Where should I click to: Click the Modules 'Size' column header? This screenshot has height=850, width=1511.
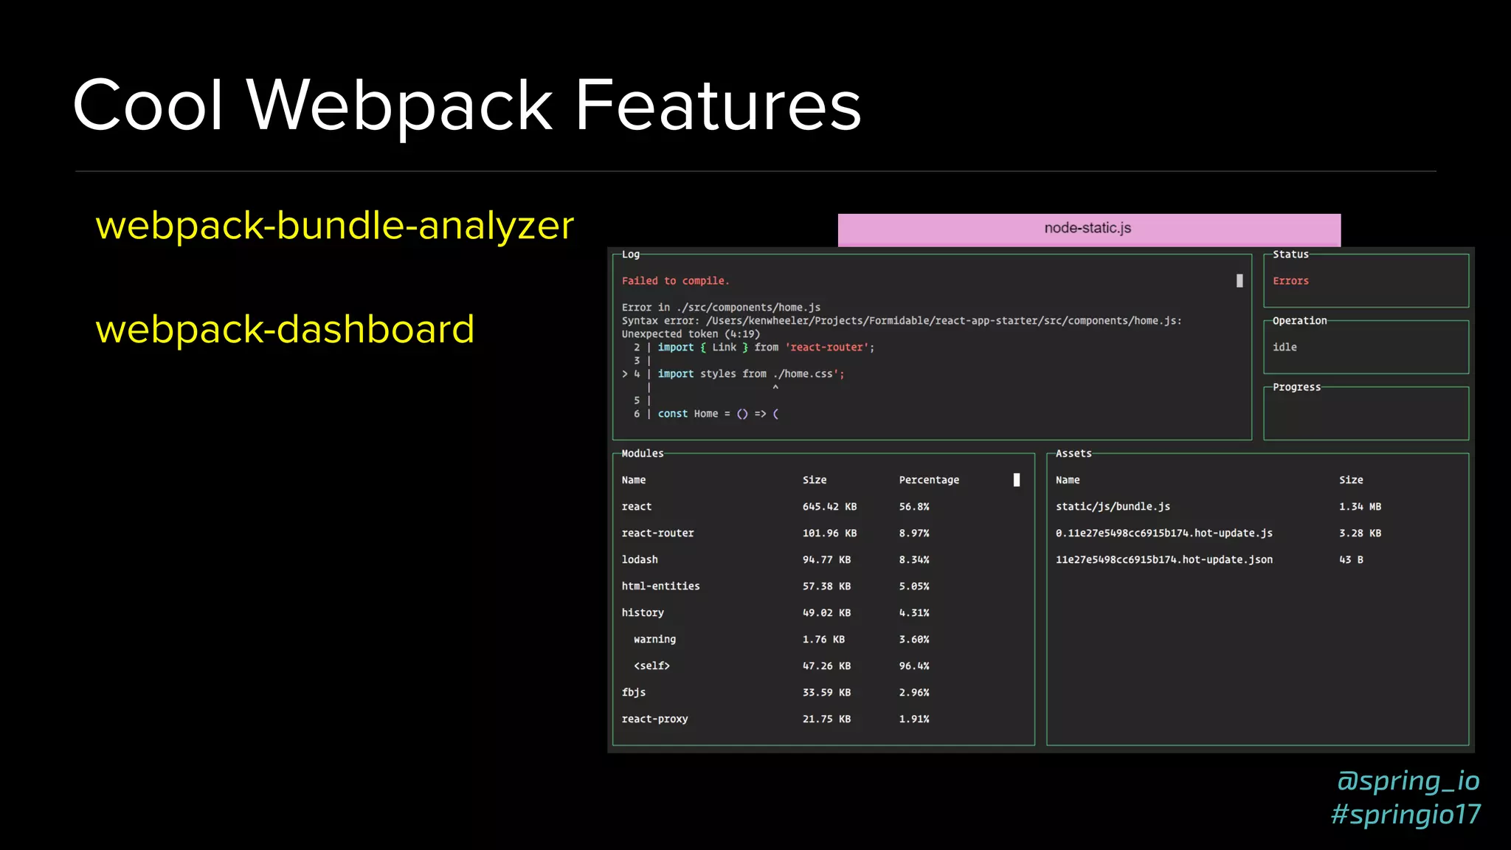(x=815, y=480)
